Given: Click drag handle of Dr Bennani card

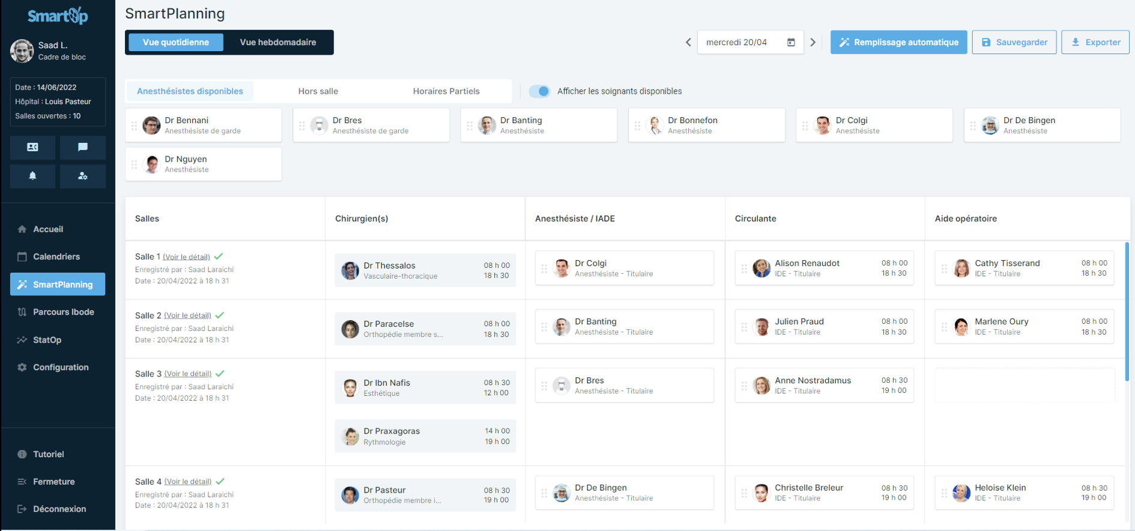Looking at the screenshot, I should pyautogui.click(x=134, y=126).
